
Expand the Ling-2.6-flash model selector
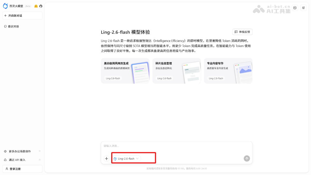(126, 159)
